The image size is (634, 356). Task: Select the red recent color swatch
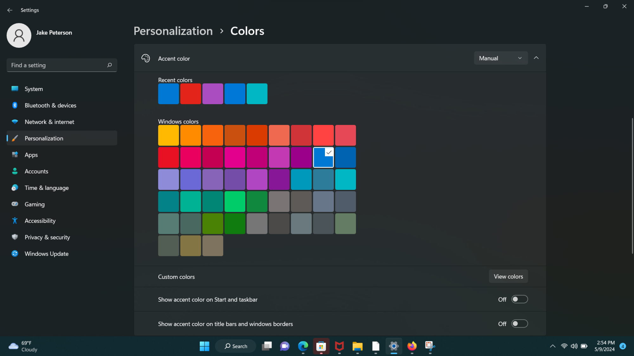(191, 93)
